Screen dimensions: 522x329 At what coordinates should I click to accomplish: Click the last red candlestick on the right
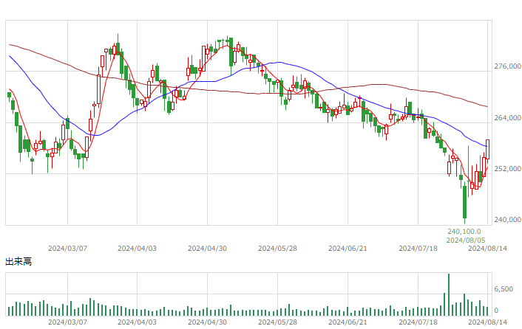pos(488,150)
